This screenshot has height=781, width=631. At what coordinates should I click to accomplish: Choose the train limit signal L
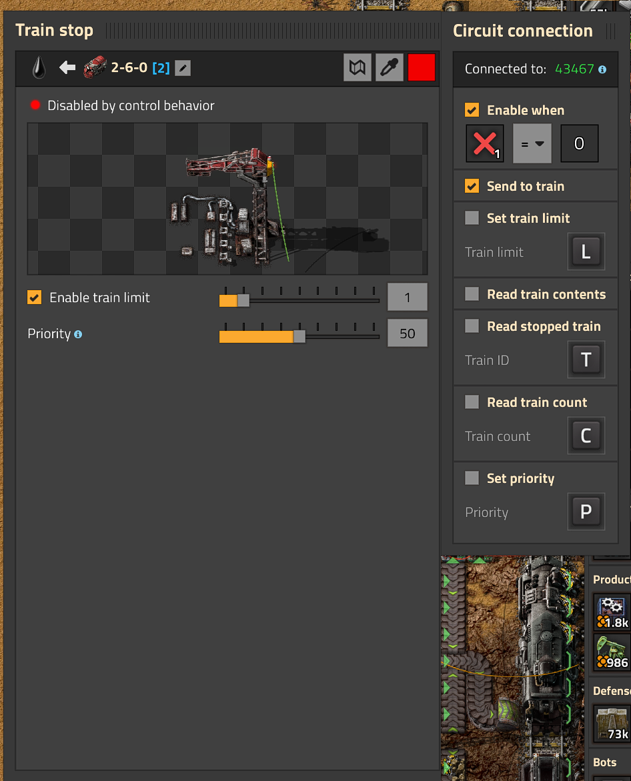click(x=586, y=251)
